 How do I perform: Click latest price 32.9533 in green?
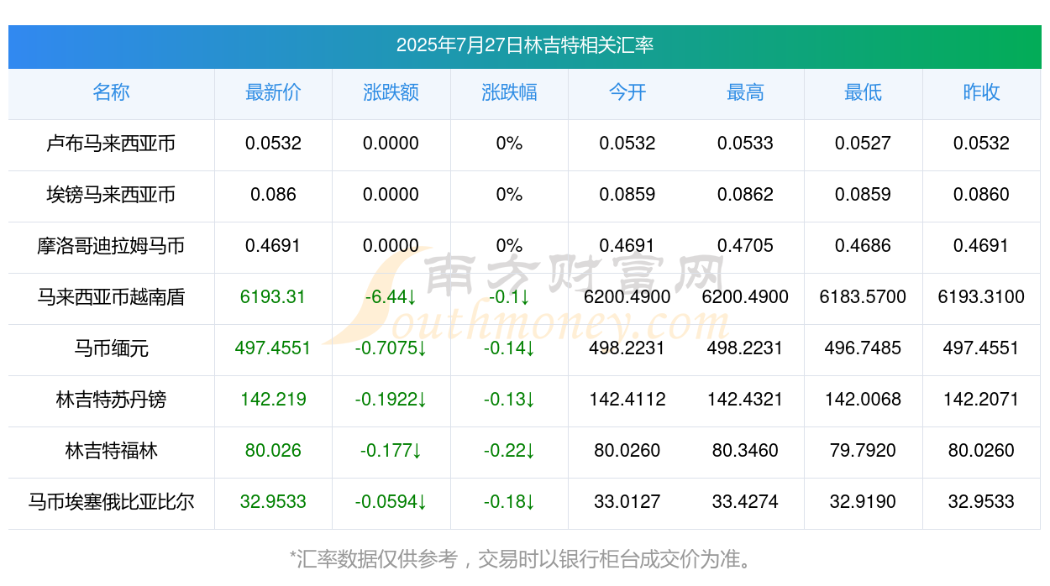click(x=273, y=502)
